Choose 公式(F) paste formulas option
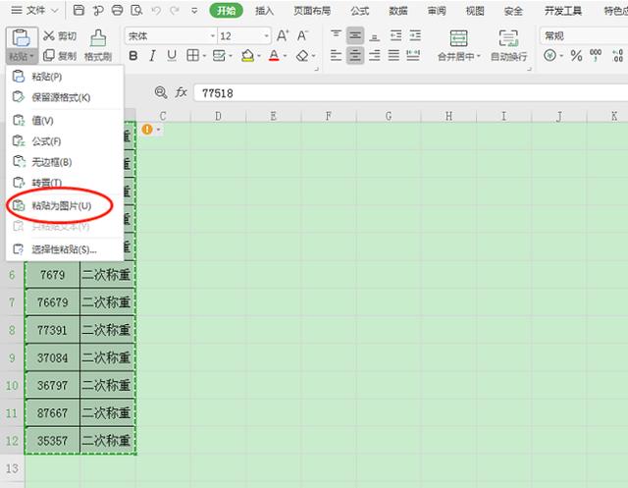 click(65, 141)
